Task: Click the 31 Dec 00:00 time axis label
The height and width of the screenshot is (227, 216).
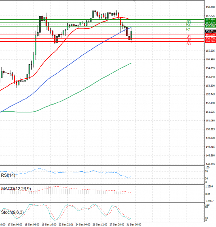Action: (133, 224)
